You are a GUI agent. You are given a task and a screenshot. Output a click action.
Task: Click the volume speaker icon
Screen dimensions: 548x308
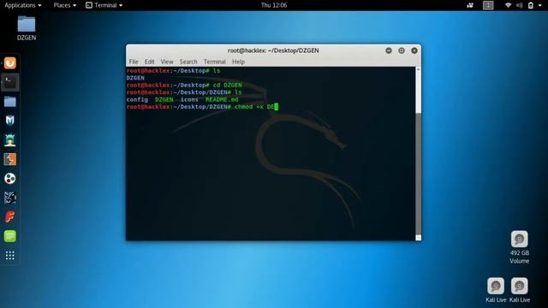tap(520, 5)
